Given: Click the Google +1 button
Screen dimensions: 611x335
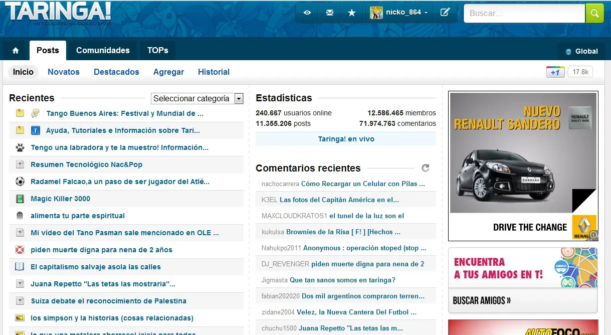Looking at the screenshot, I should coord(555,72).
